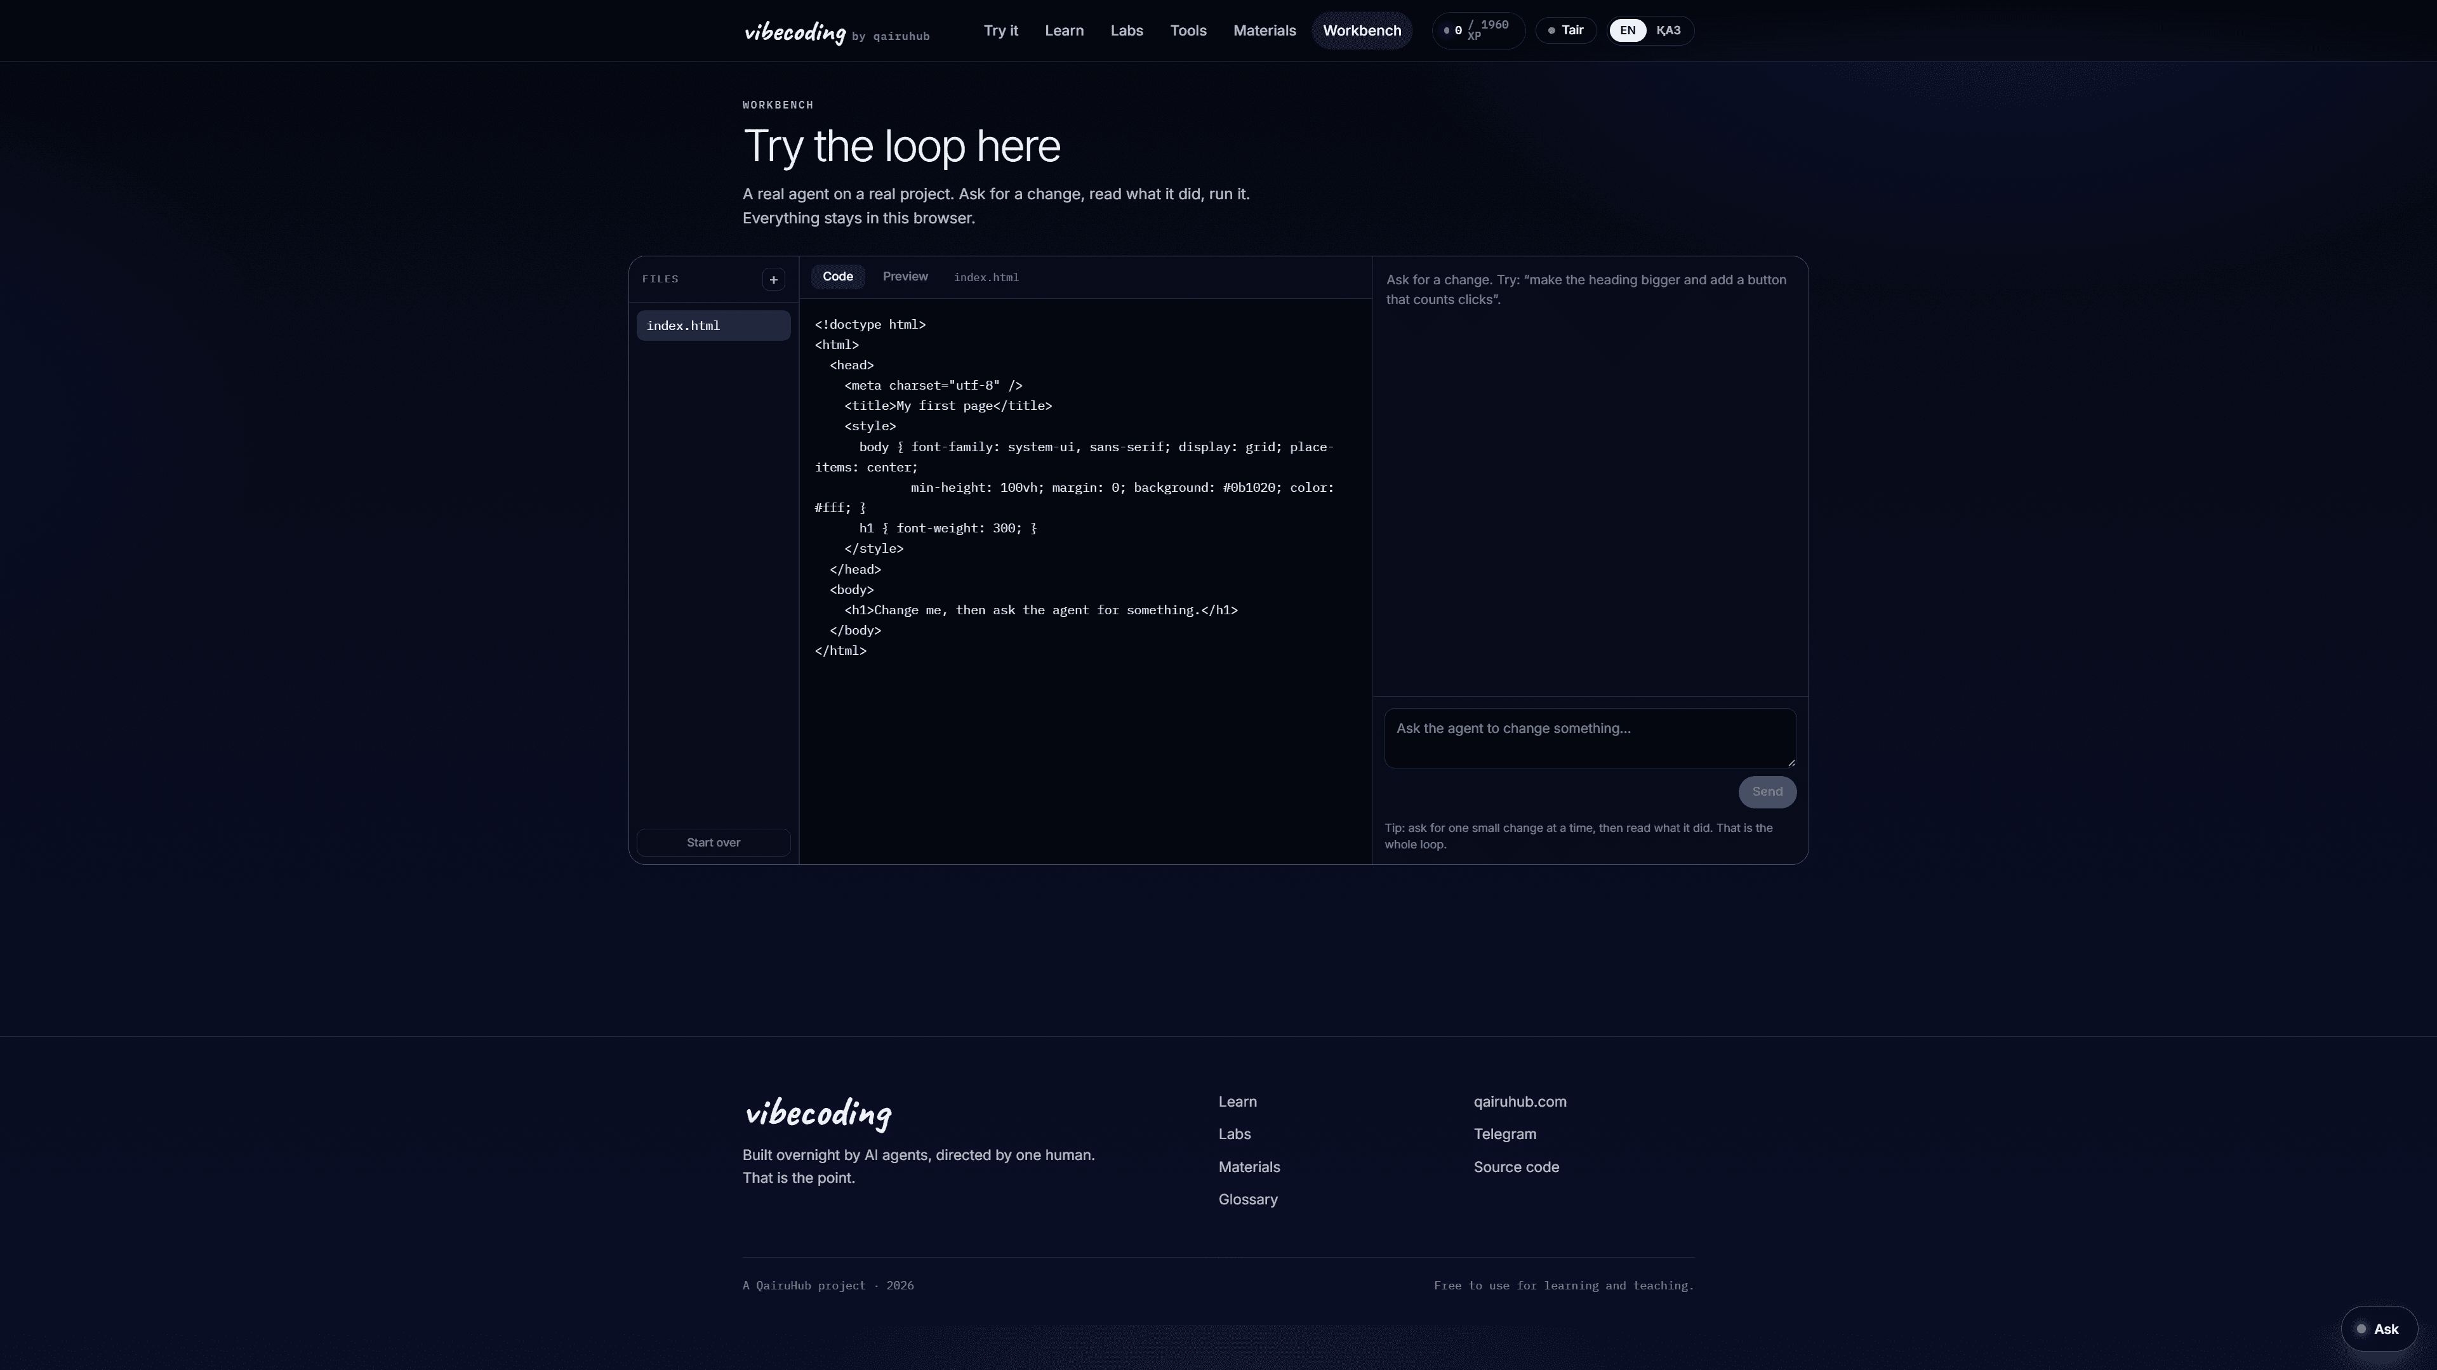This screenshot has width=2437, height=1370.
Task: Select the Workbench nav item
Action: tap(1362, 30)
